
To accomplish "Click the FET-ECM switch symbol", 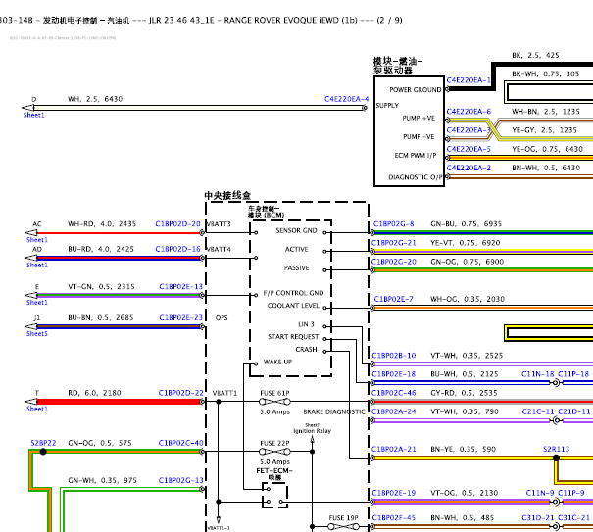I will coord(275,496).
